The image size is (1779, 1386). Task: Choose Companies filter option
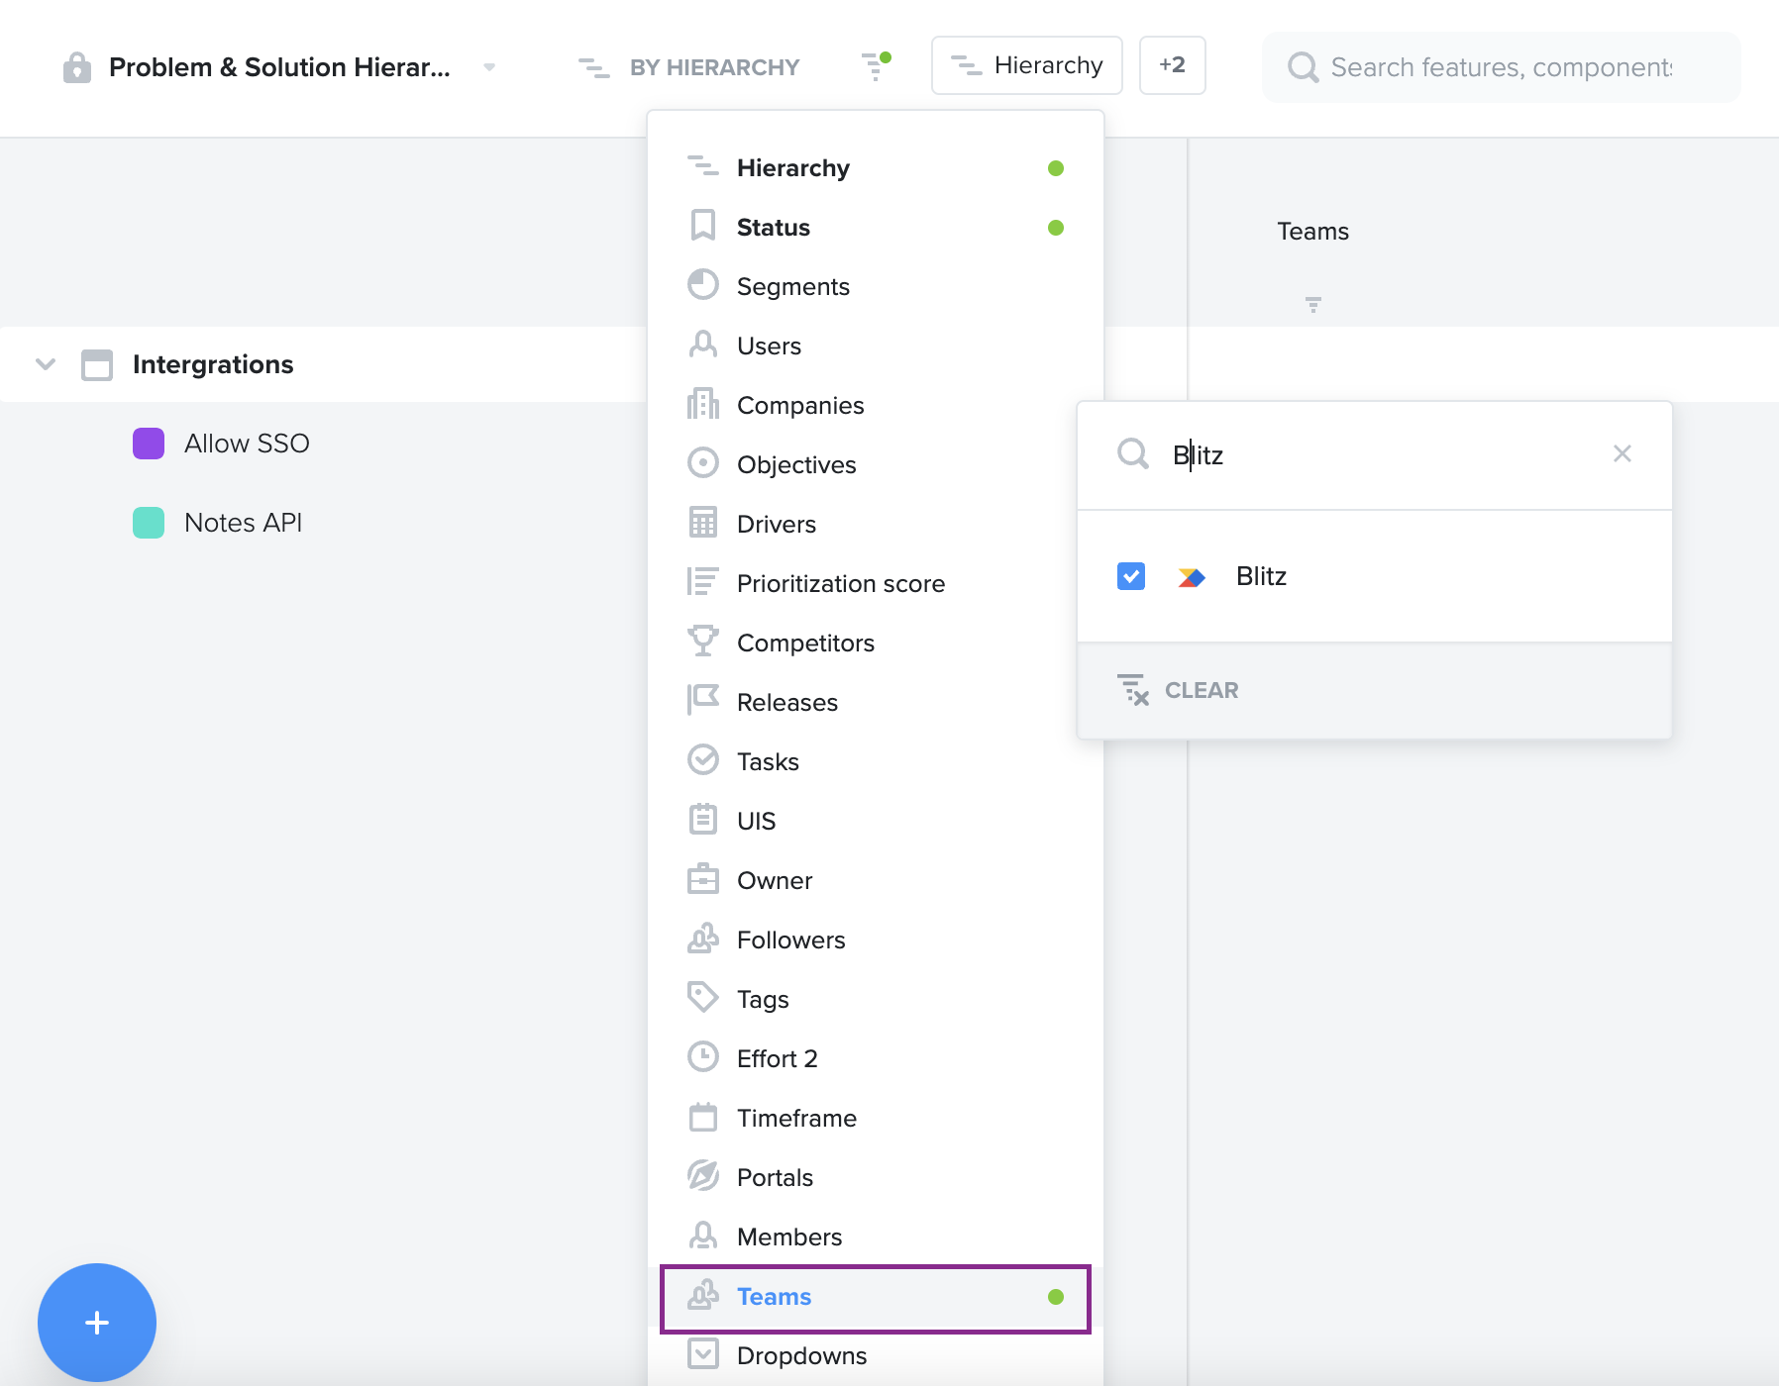pos(876,406)
